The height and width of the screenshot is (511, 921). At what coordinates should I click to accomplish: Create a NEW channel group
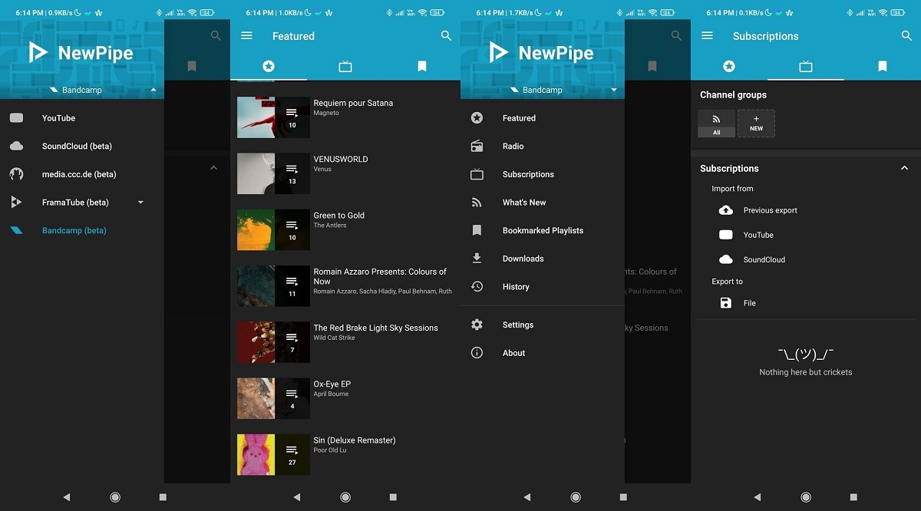click(x=756, y=124)
